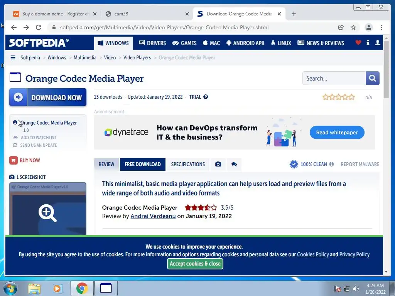Screen dimensions: 395x296
Task: Click the share page icon in address bar
Action: [x=341, y=27]
